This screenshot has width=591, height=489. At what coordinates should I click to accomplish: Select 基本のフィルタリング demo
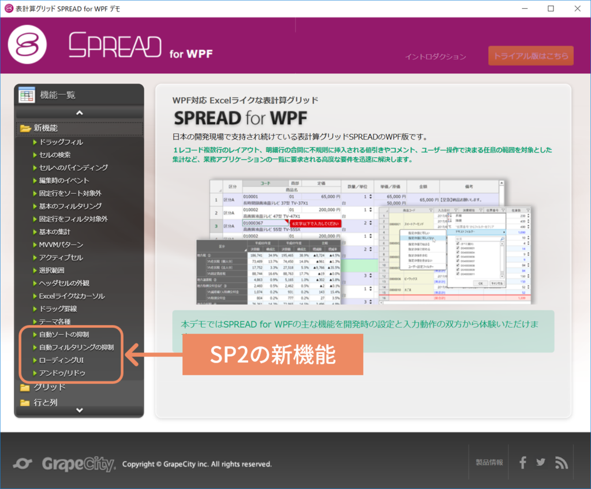[x=70, y=206]
